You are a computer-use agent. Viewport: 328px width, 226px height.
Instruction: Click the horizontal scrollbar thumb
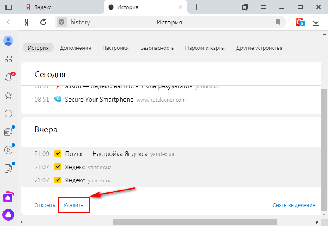[x=195, y=222]
